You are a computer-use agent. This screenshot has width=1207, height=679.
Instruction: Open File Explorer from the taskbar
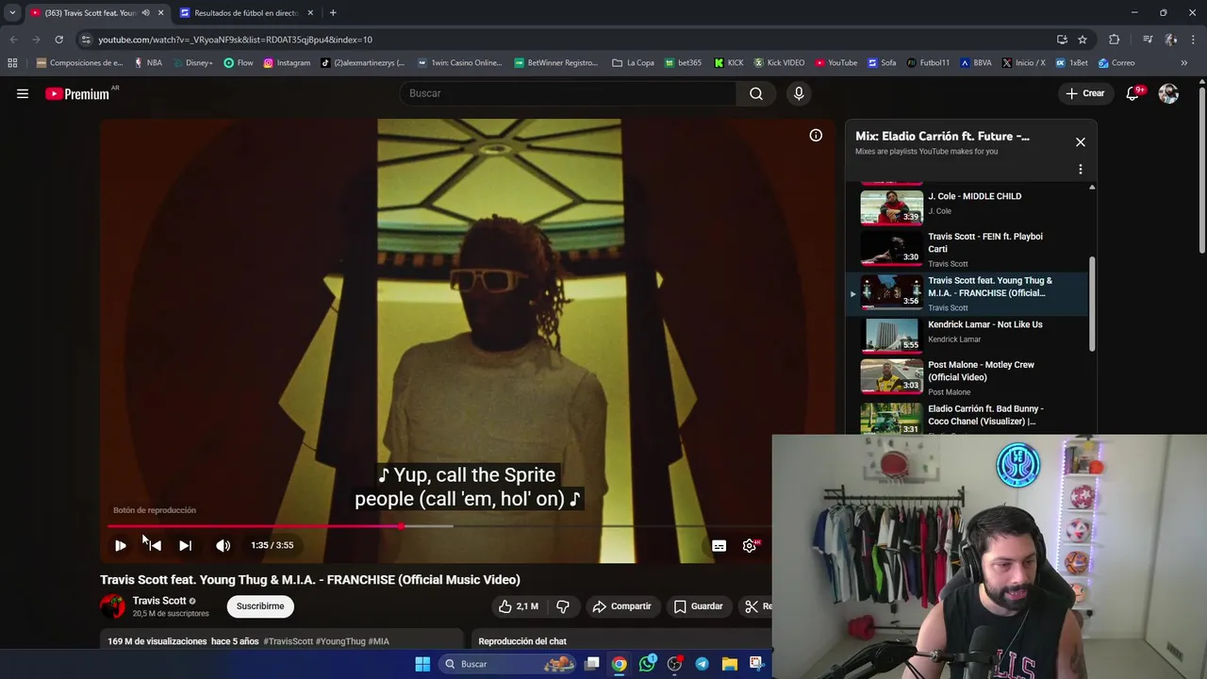[x=729, y=664]
